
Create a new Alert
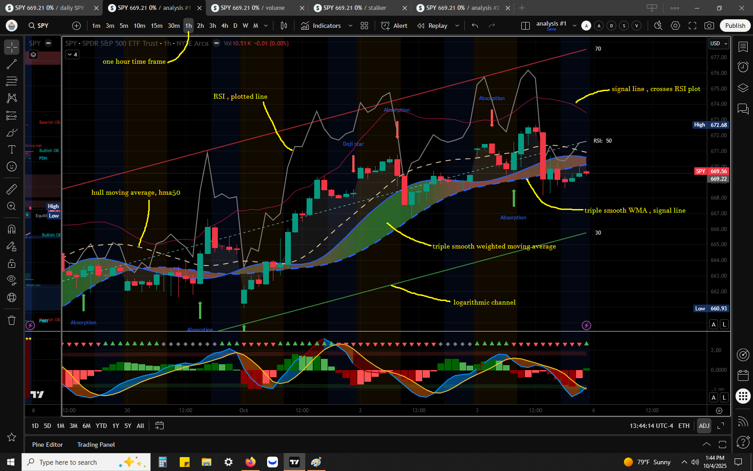[394, 26]
